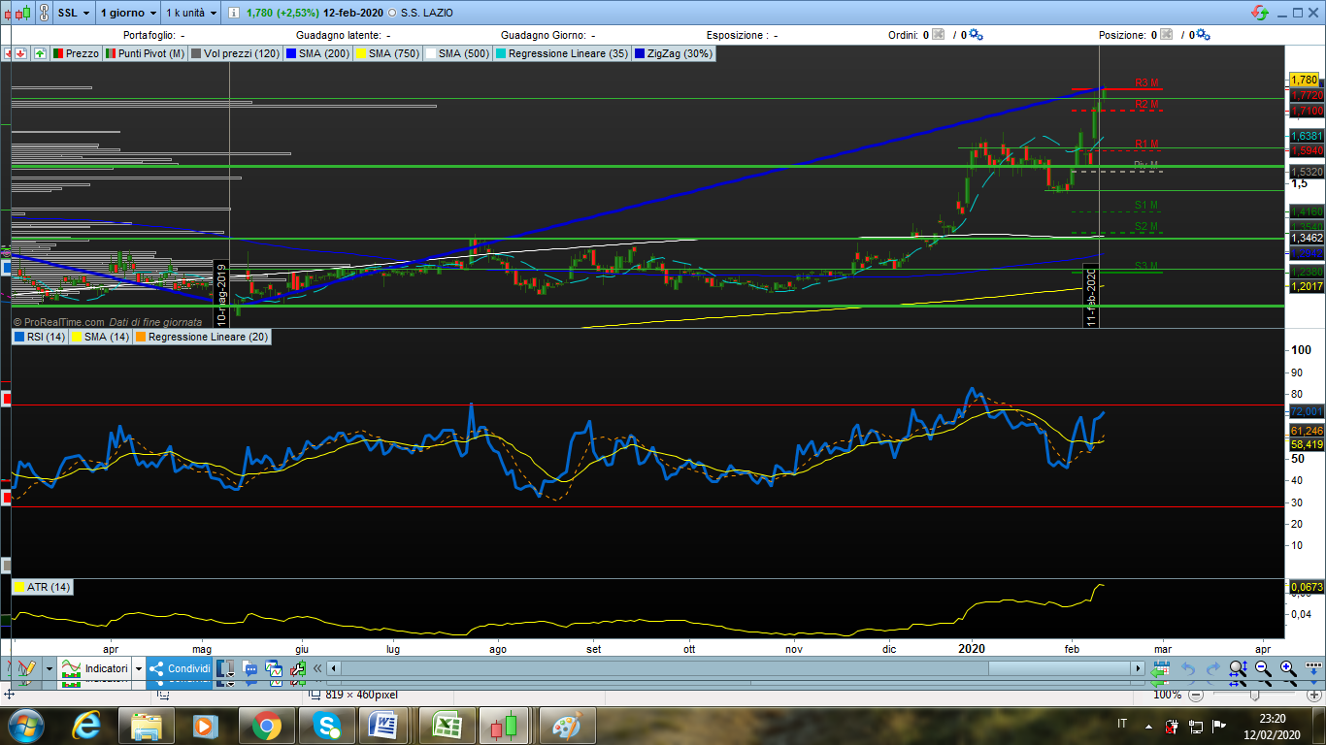The image size is (1326, 745).
Task: Click the Condividi share button
Action: click(x=180, y=668)
